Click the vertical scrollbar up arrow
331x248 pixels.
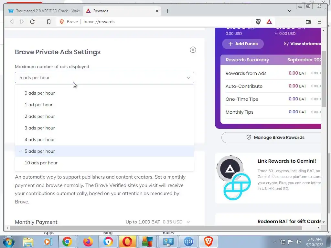coord(324,31)
